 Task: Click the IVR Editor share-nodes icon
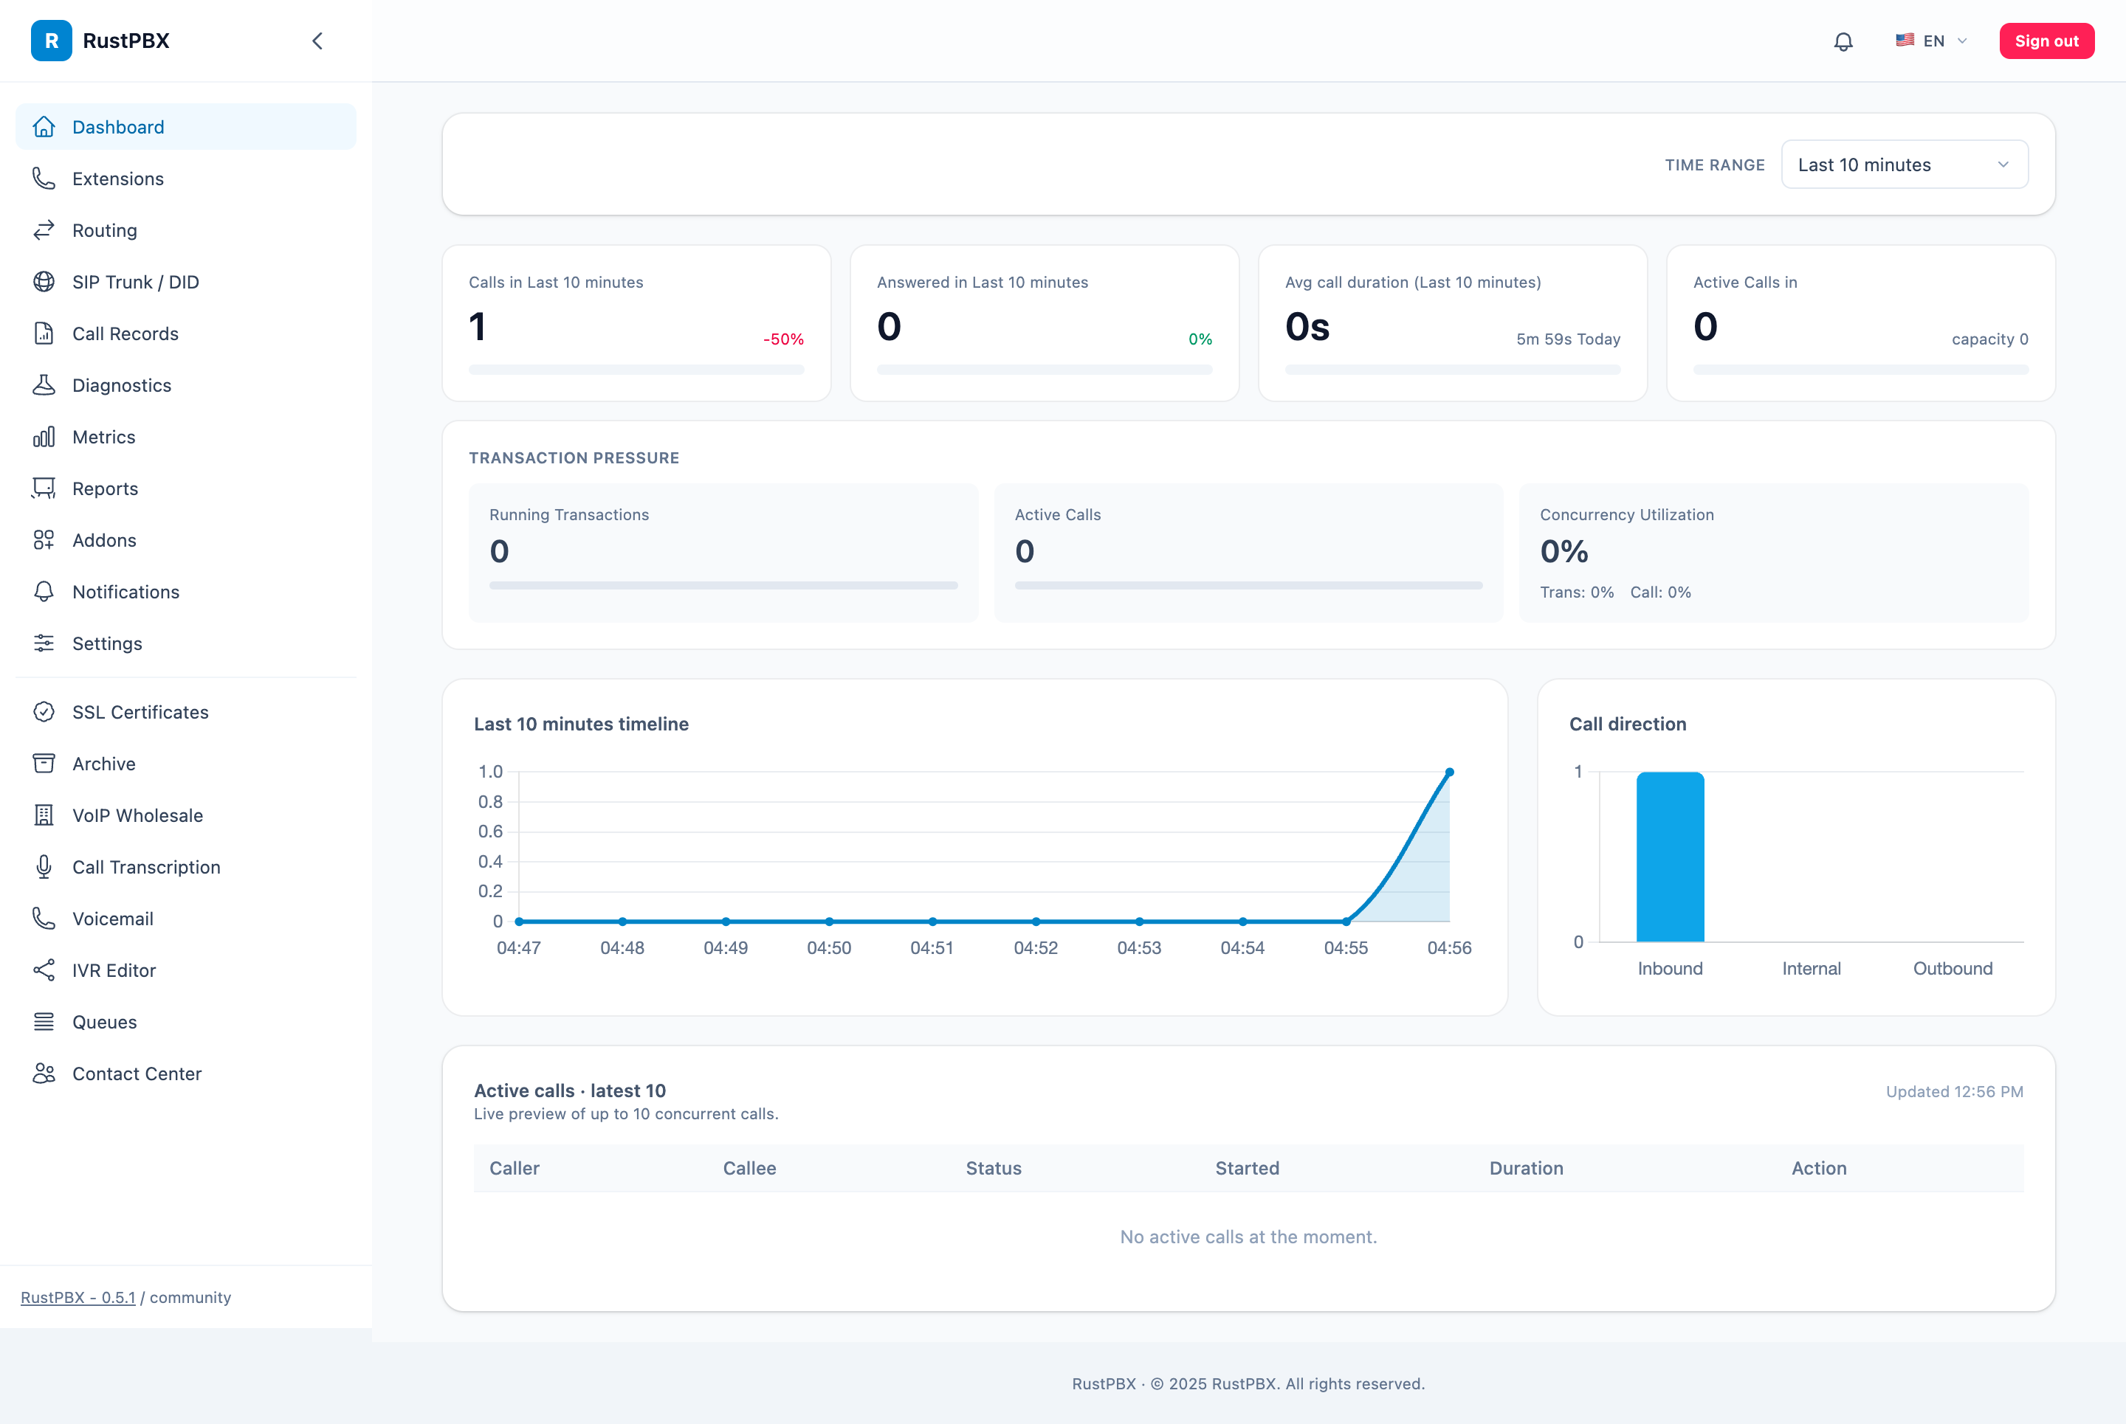44,971
